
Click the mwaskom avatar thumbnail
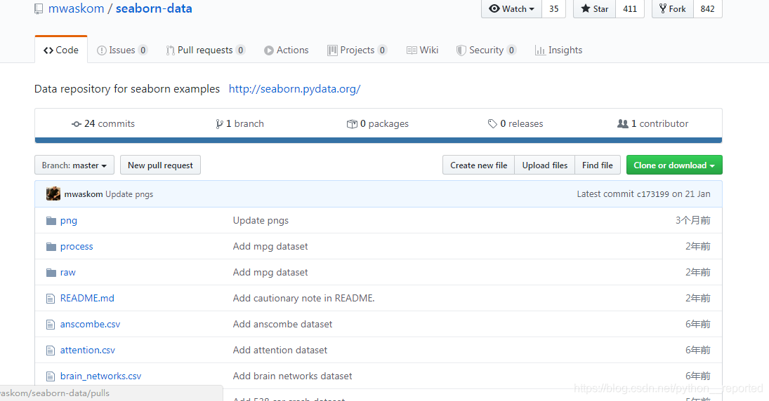(x=53, y=194)
